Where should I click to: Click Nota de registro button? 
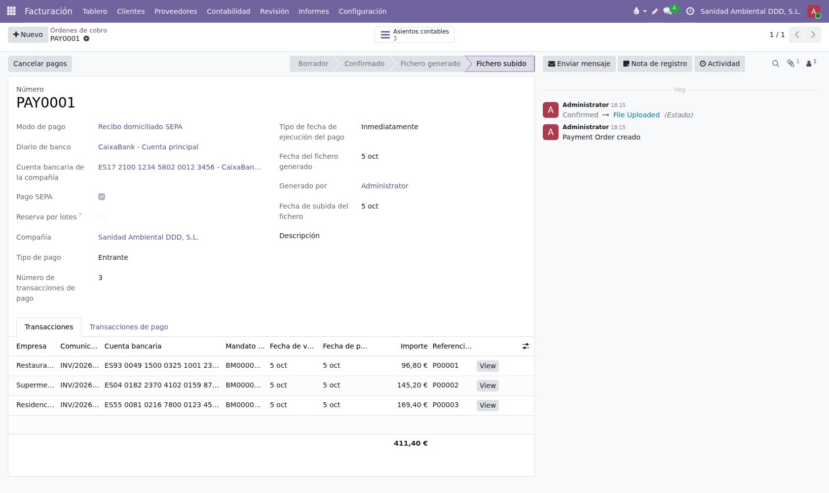point(655,64)
